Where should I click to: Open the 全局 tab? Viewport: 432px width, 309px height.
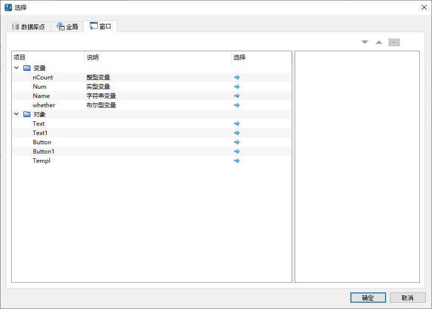pyautogui.click(x=67, y=27)
